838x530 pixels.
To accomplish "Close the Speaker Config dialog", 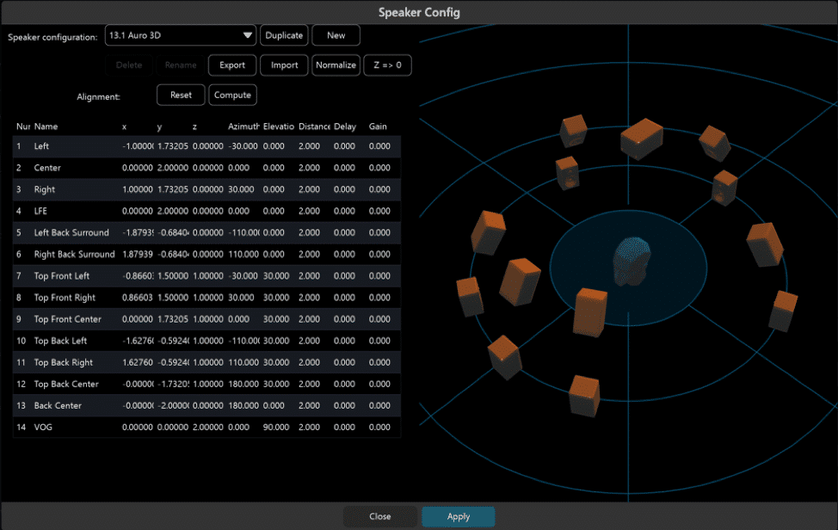I will click(379, 516).
